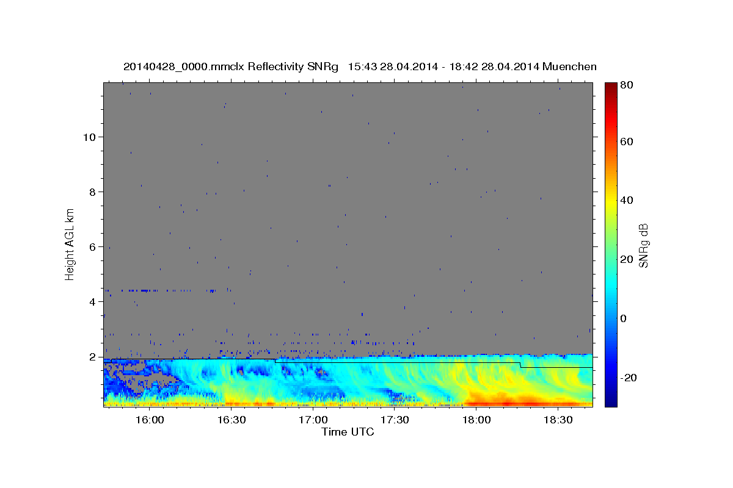Click the plot title text '20140428_0000.mmclx Reflectivity SNRg'
The width and height of the screenshot is (733, 488).
click(231, 66)
